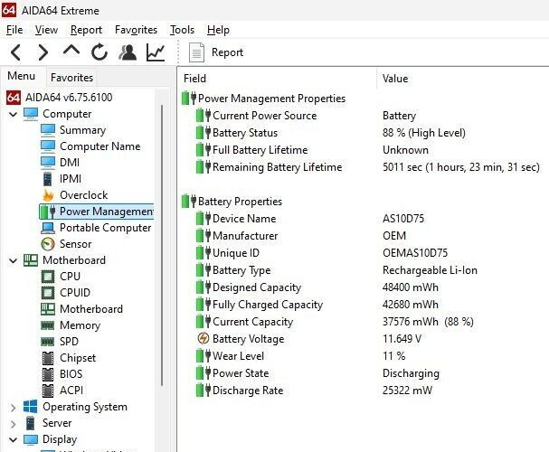
Task: Open the Report menu
Action: pyautogui.click(x=86, y=30)
